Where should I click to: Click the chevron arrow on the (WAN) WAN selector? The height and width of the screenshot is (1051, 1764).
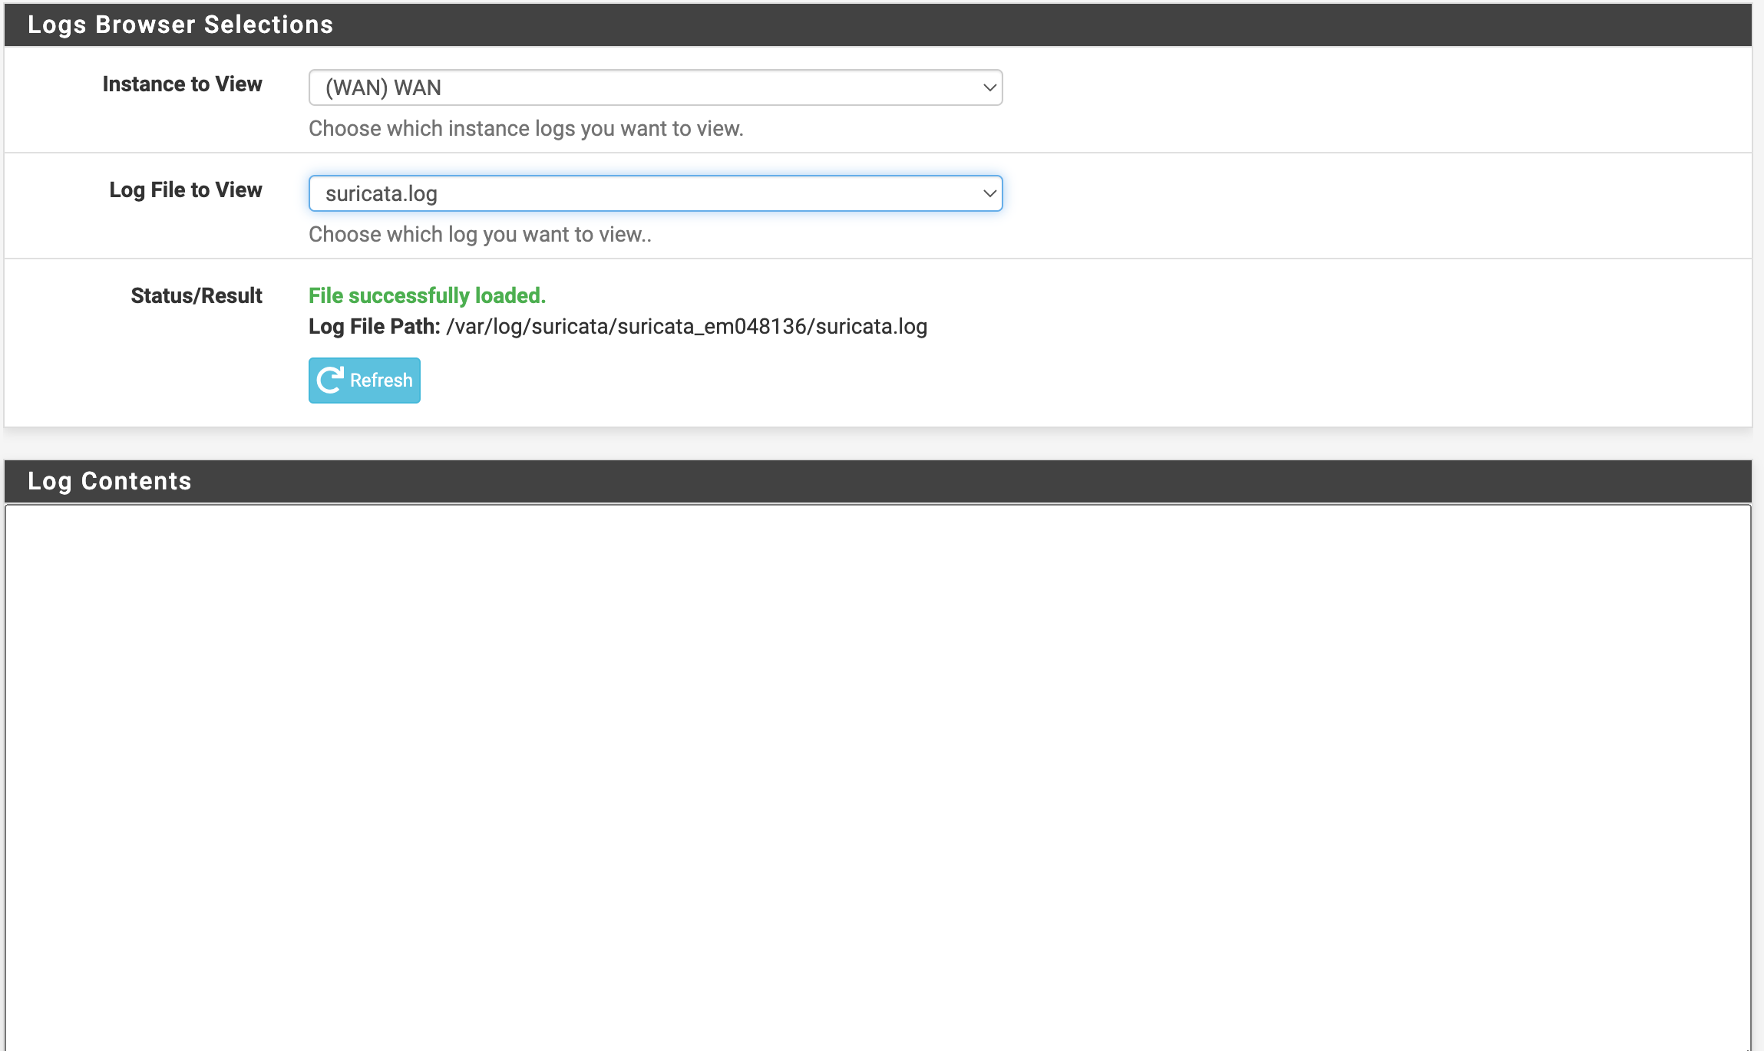[x=989, y=87]
